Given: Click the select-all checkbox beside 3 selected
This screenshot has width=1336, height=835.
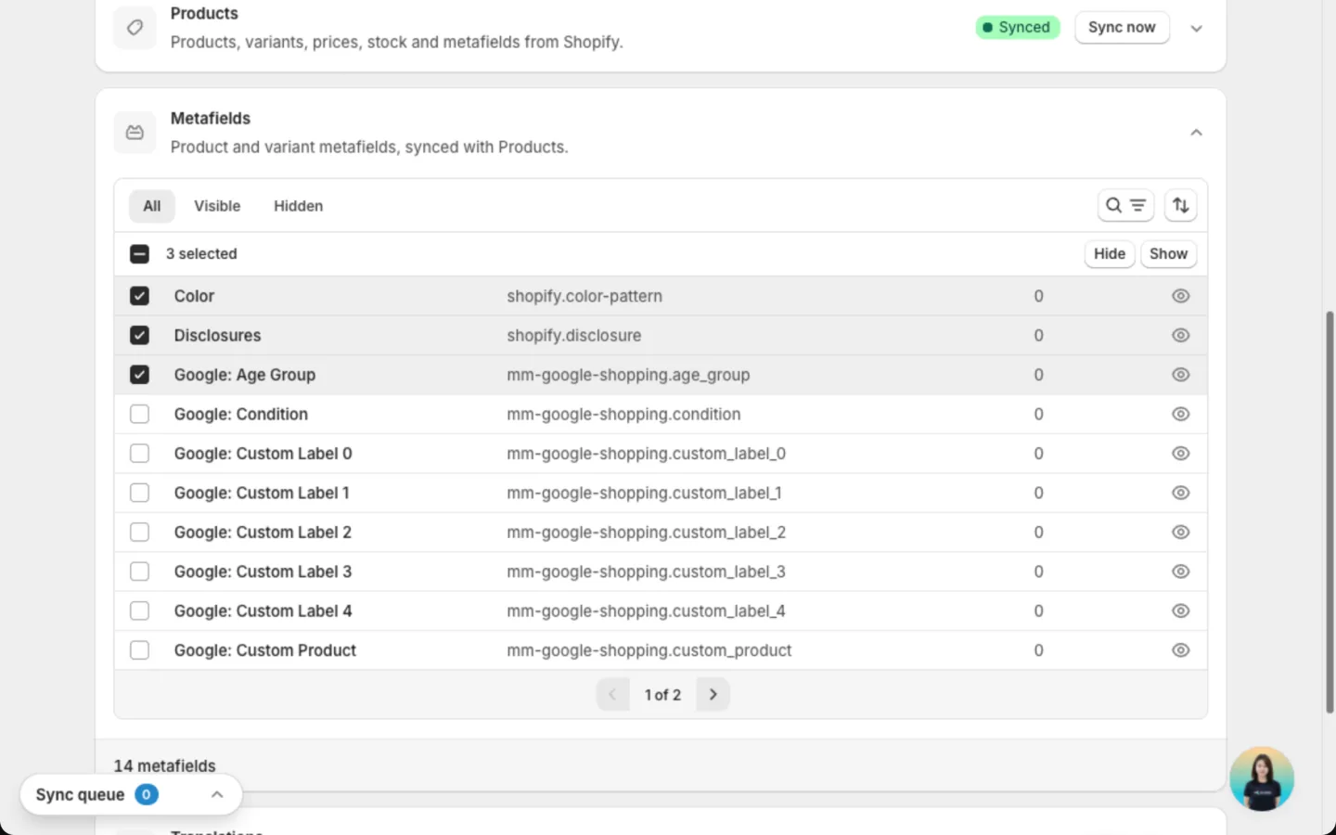Looking at the screenshot, I should pos(139,254).
